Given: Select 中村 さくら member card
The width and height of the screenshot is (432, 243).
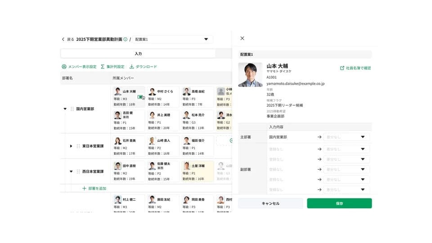Looking at the screenshot, I should 163,97.
